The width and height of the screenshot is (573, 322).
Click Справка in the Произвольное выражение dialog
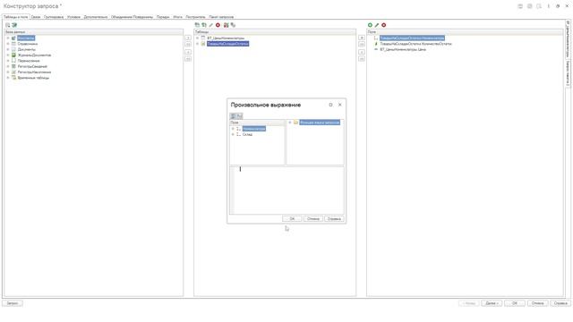pyautogui.click(x=334, y=218)
